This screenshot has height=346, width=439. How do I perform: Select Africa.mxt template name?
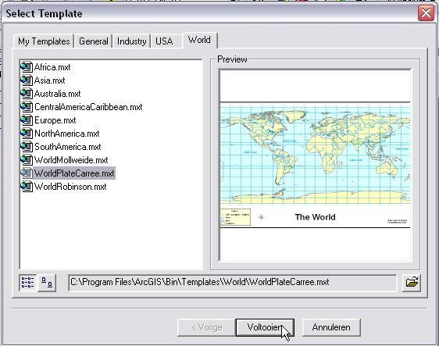click(52, 67)
